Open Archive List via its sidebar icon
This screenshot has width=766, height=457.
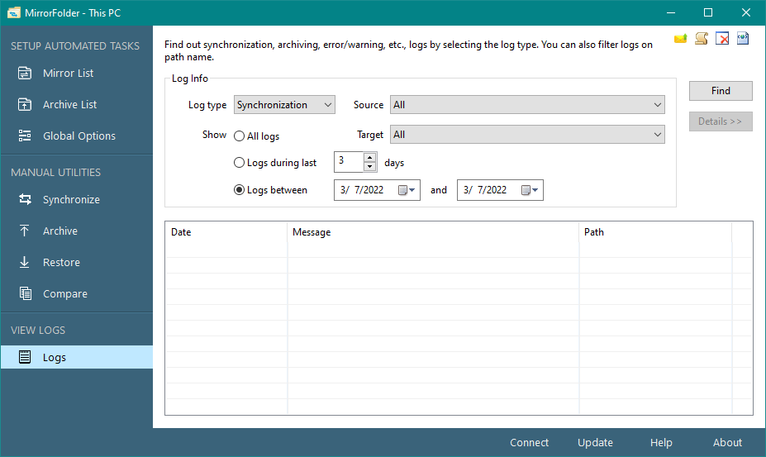(x=25, y=105)
